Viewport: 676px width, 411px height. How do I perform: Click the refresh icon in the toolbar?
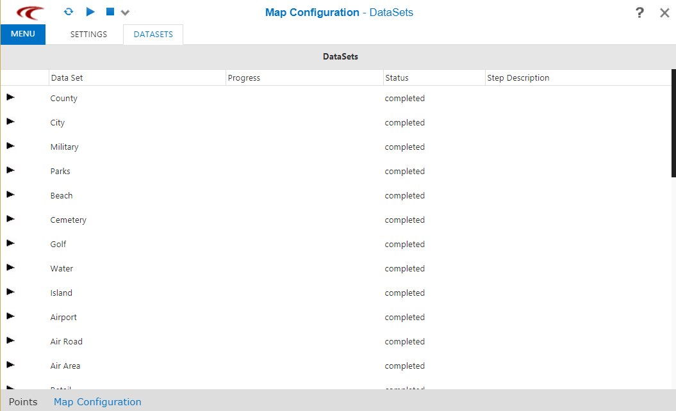pos(69,12)
